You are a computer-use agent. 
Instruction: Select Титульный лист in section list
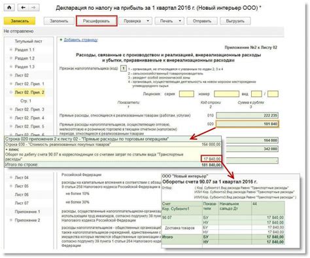[x=28, y=41]
